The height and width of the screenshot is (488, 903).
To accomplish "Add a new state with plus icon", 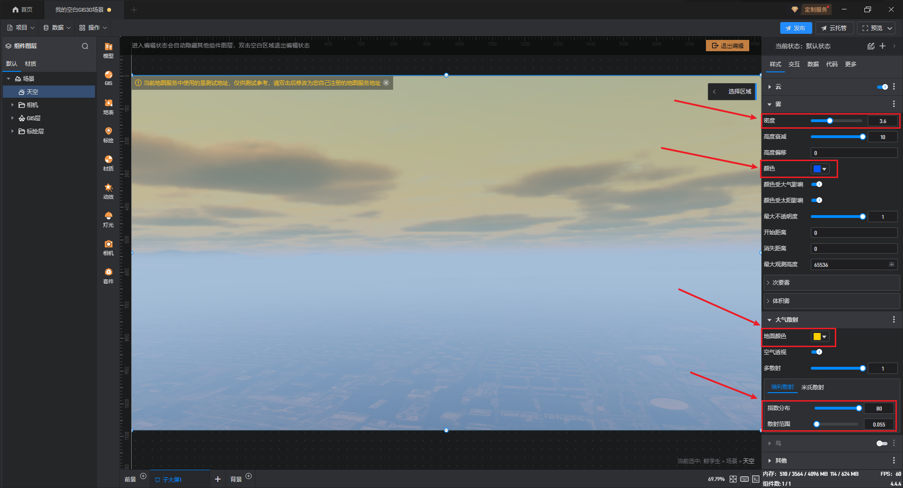I will tap(882, 46).
